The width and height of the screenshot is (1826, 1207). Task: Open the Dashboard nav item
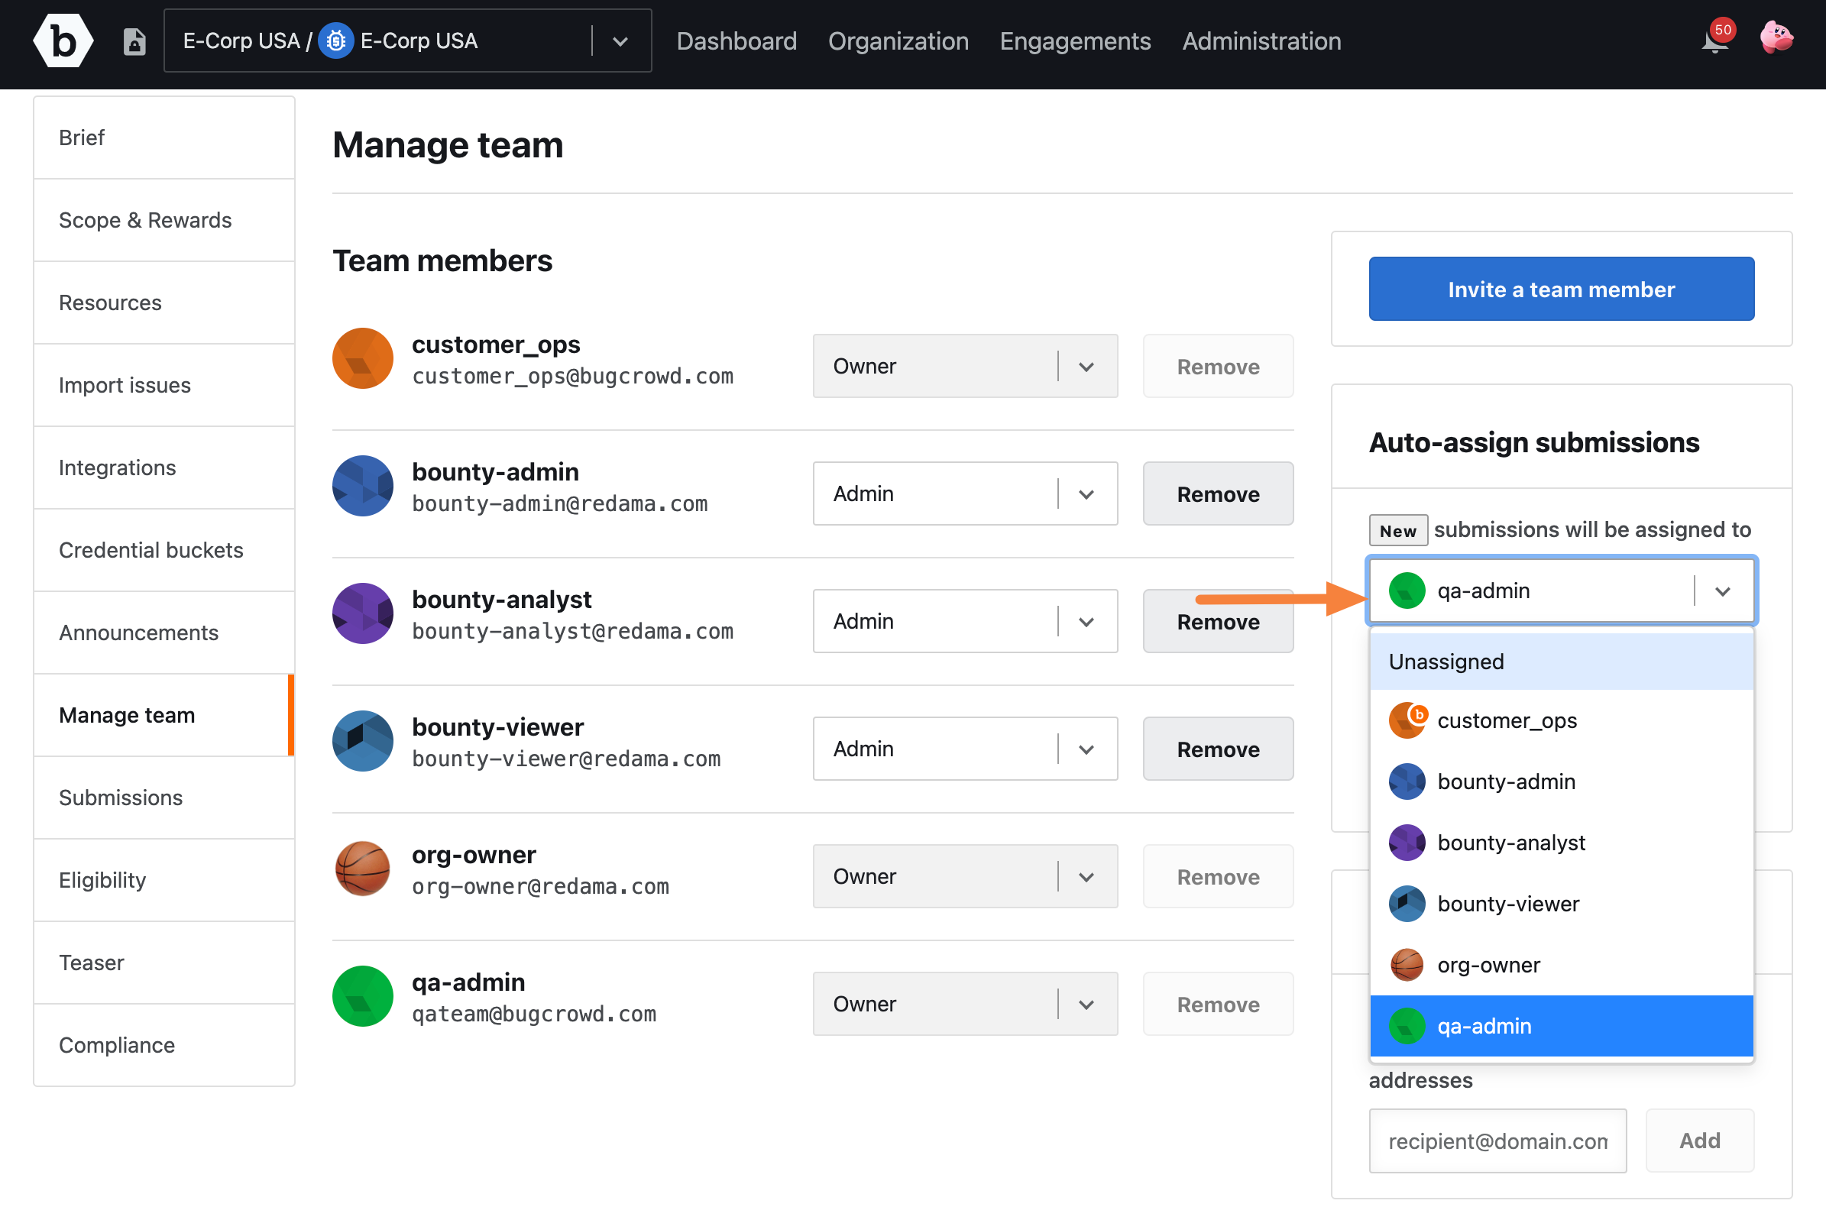coord(737,40)
